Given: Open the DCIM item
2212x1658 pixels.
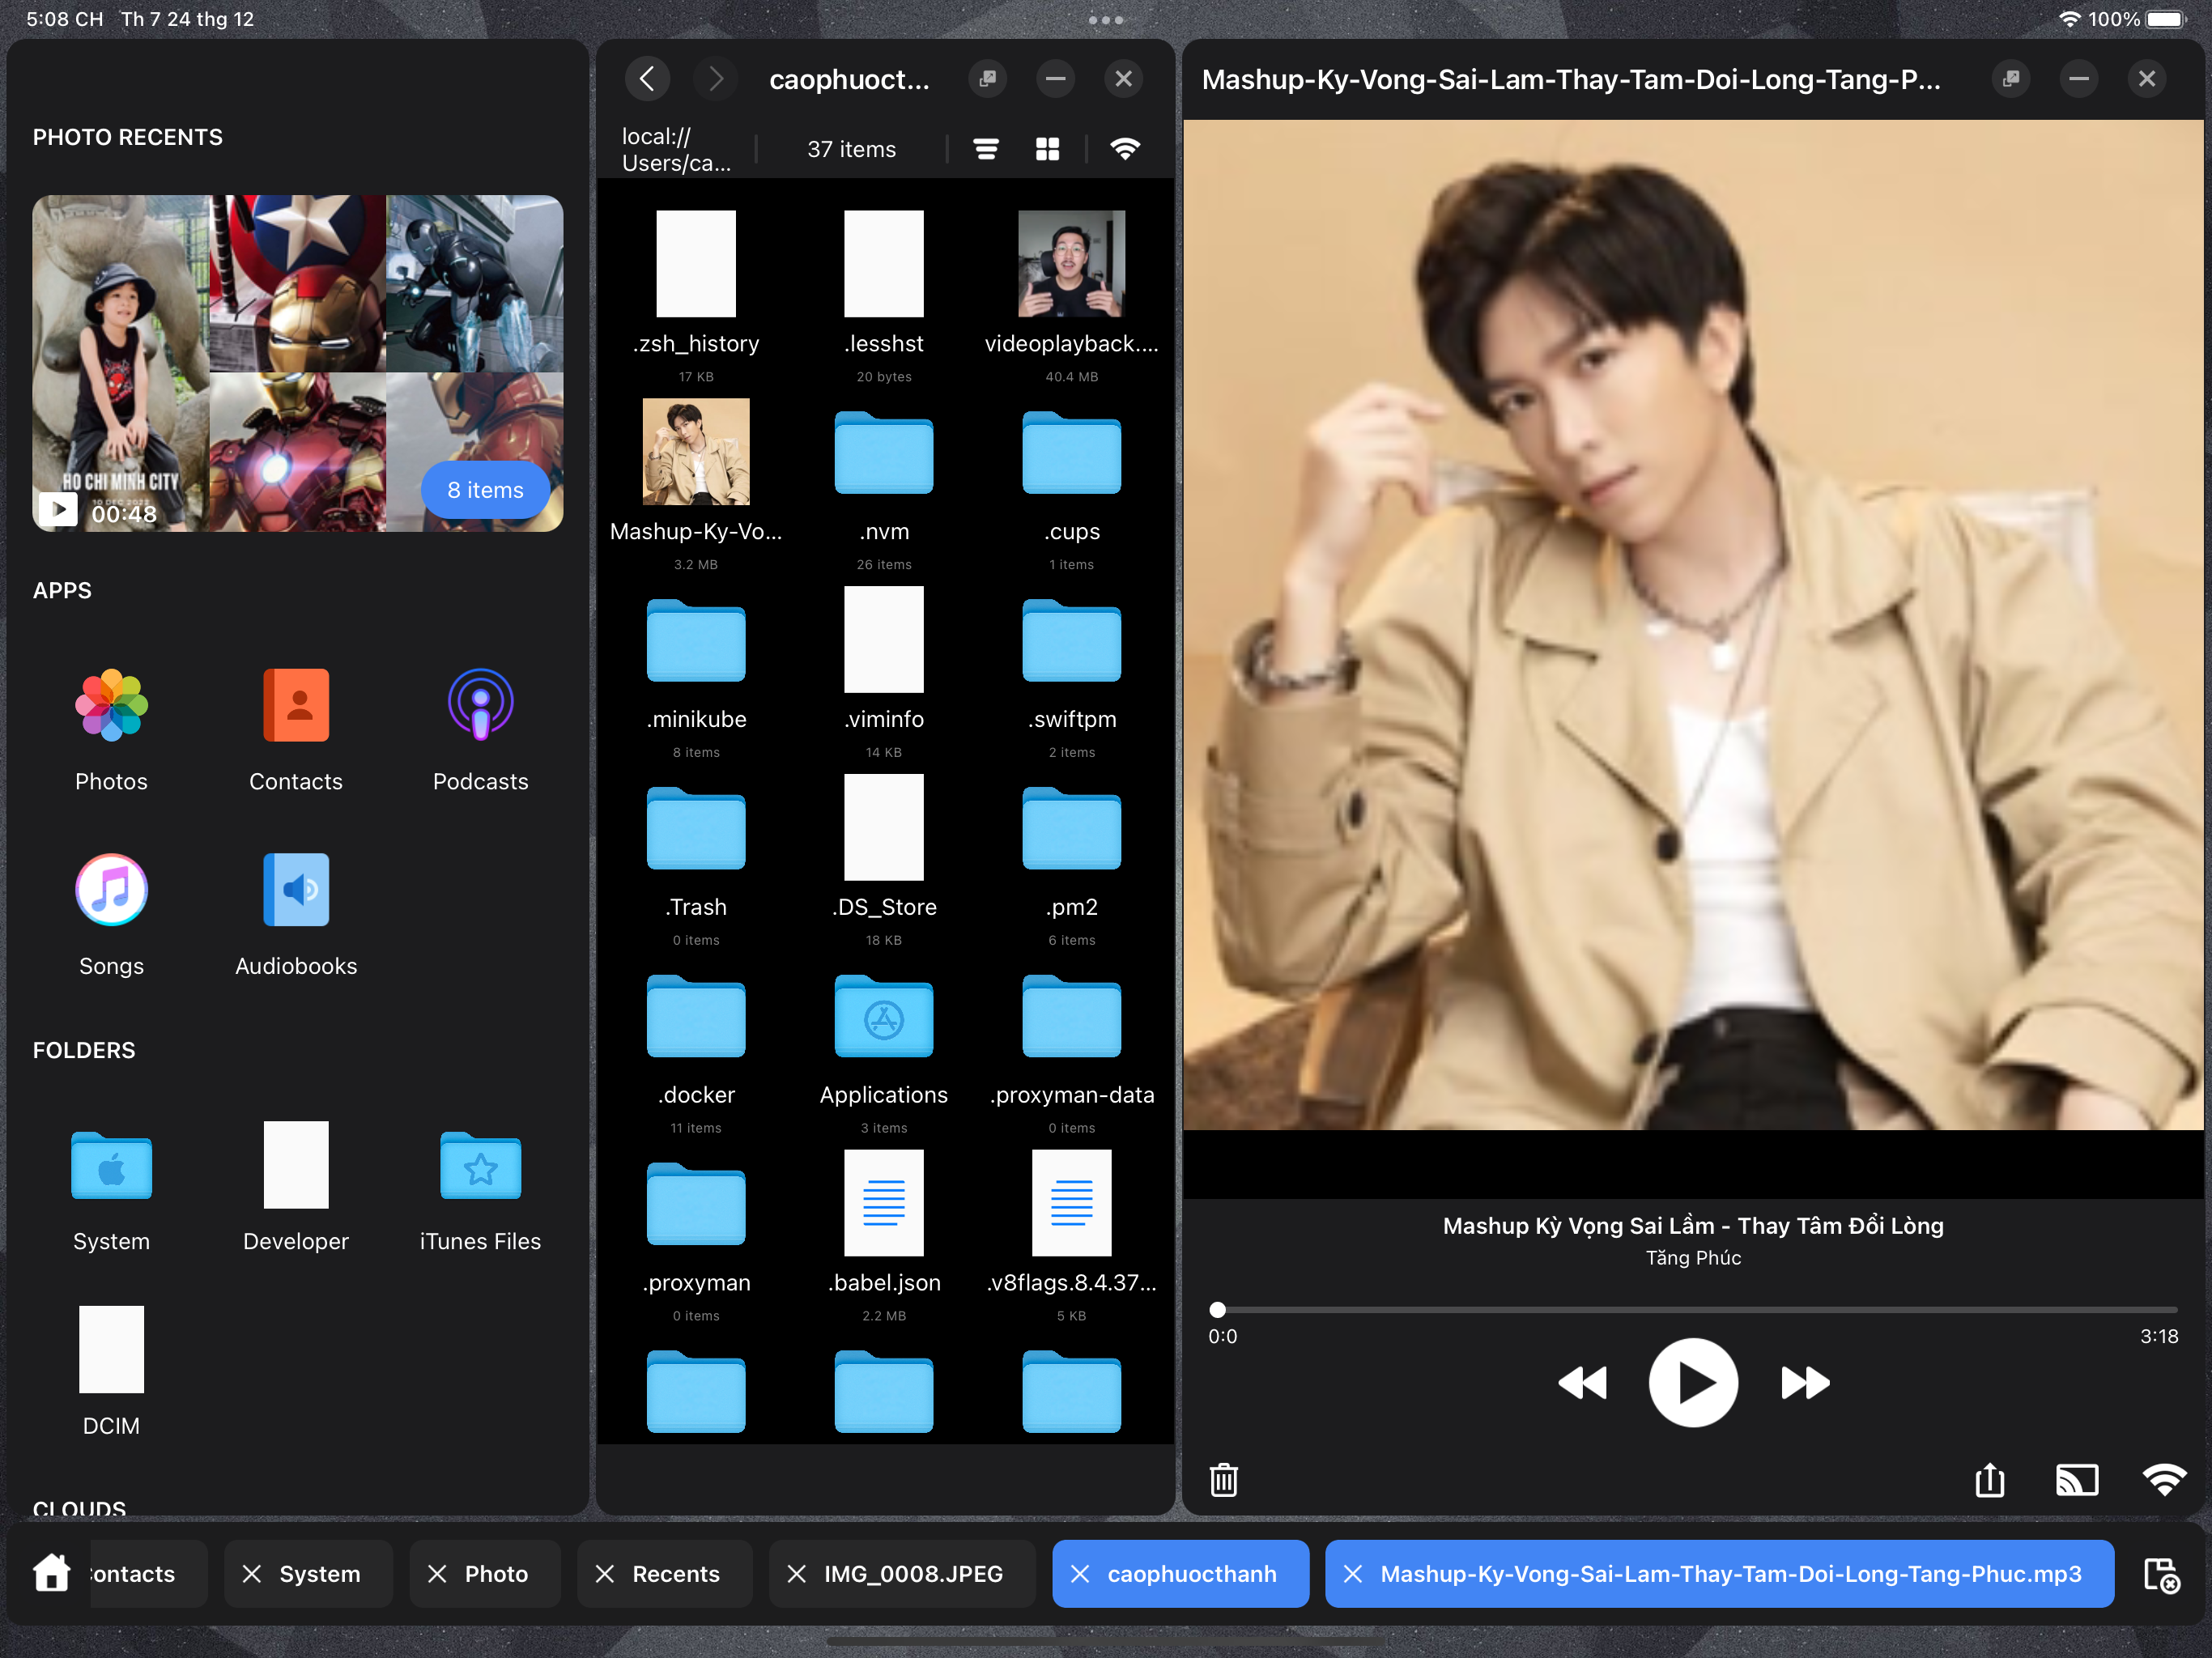Looking at the screenshot, I should tap(111, 1349).
